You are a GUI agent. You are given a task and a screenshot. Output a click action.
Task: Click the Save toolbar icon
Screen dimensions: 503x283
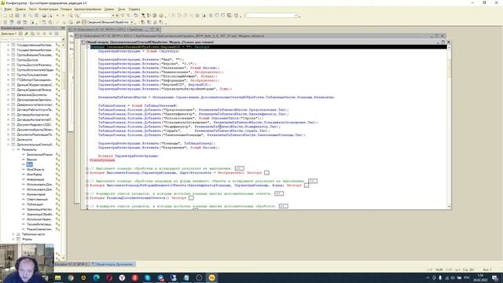17,16
